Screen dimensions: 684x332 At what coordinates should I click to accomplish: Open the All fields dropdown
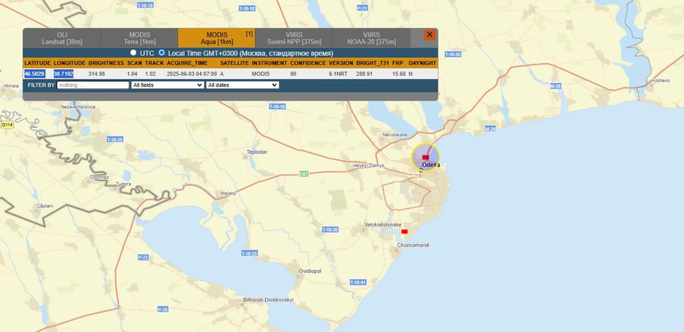click(168, 85)
